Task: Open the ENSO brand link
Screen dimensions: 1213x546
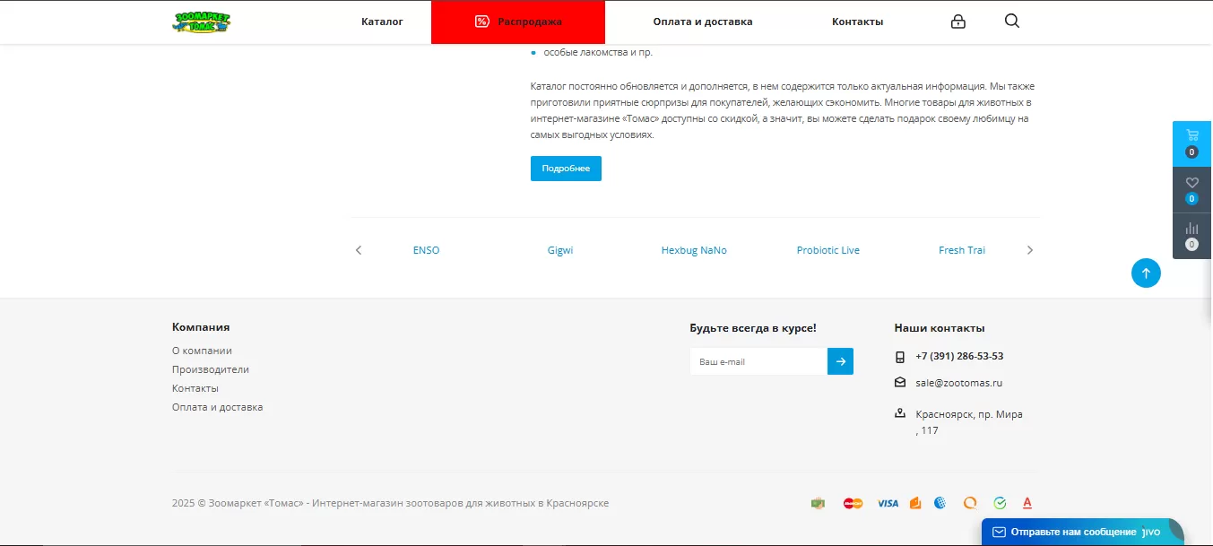Action: click(x=426, y=250)
